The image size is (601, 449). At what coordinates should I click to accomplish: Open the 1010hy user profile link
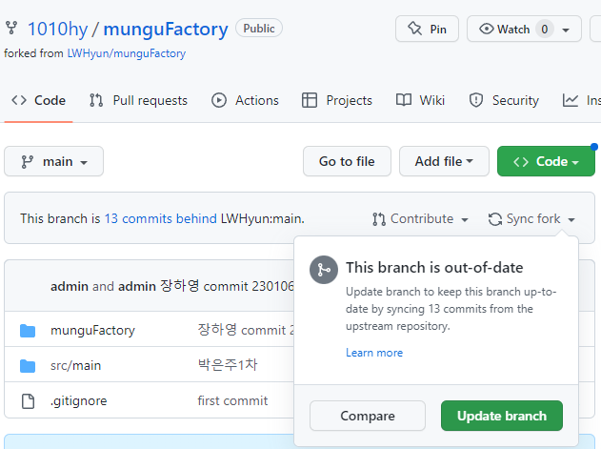pyautogui.click(x=57, y=30)
